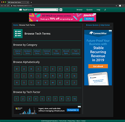Select the Tech Acronyms category
This screenshot has height=122, width=125.
click(x=76, y=52)
